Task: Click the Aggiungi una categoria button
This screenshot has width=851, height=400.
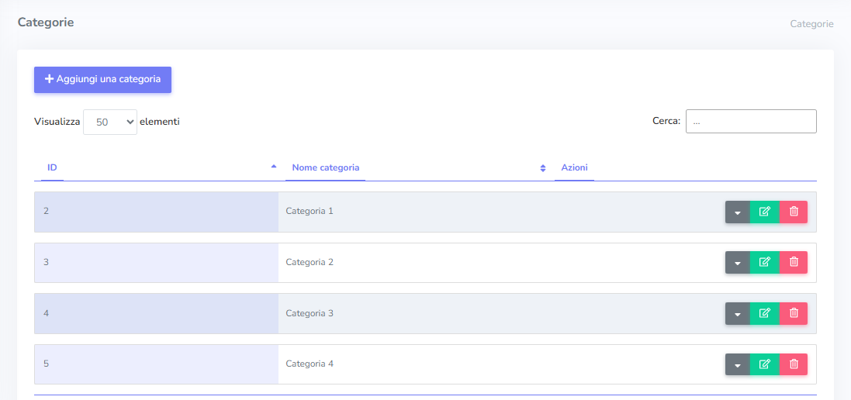Action: tap(102, 79)
